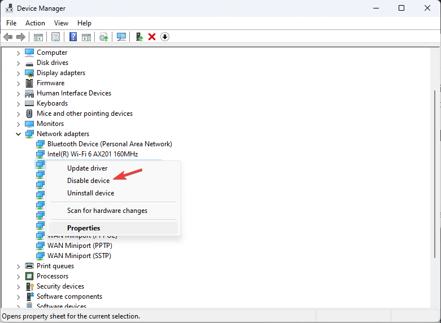Click the Computer category icon

(x=29, y=53)
